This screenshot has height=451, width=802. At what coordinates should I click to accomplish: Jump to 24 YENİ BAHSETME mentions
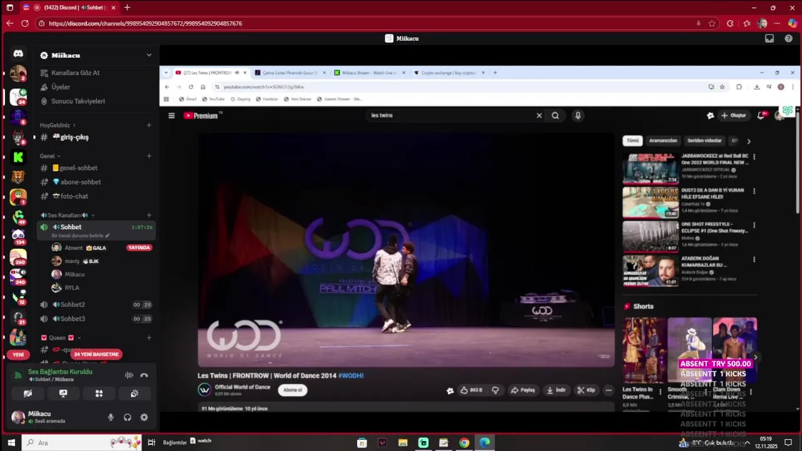tap(96, 354)
